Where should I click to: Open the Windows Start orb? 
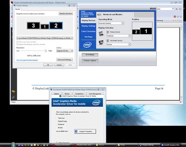pyautogui.click(x=13, y=145)
